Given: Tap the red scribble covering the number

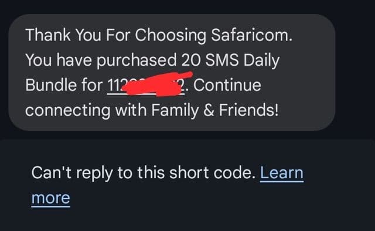Looking at the screenshot, I should [x=156, y=84].
